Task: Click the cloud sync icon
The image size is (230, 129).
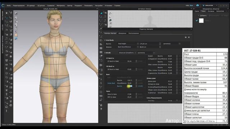Action: tap(197, 5)
